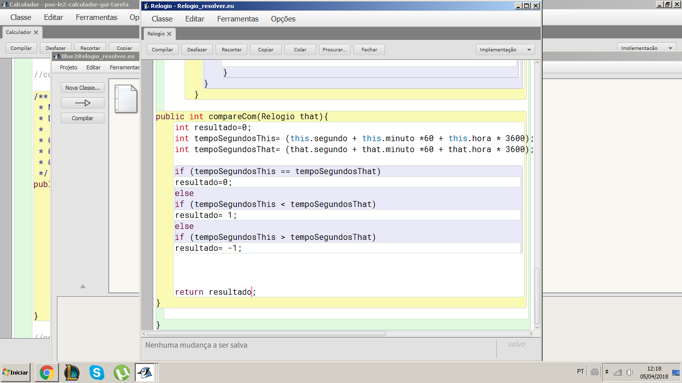Viewport: 682px width, 383px height.
Task: Click Compilar in the Relogio toolbar
Action: [162, 50]
